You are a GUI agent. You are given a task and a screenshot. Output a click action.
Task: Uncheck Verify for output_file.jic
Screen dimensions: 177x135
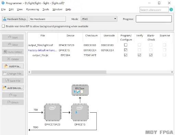(139, 55)
